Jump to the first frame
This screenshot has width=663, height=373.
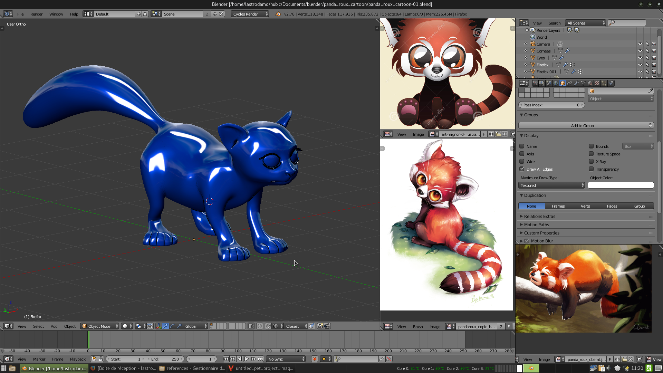coord(226,359)
